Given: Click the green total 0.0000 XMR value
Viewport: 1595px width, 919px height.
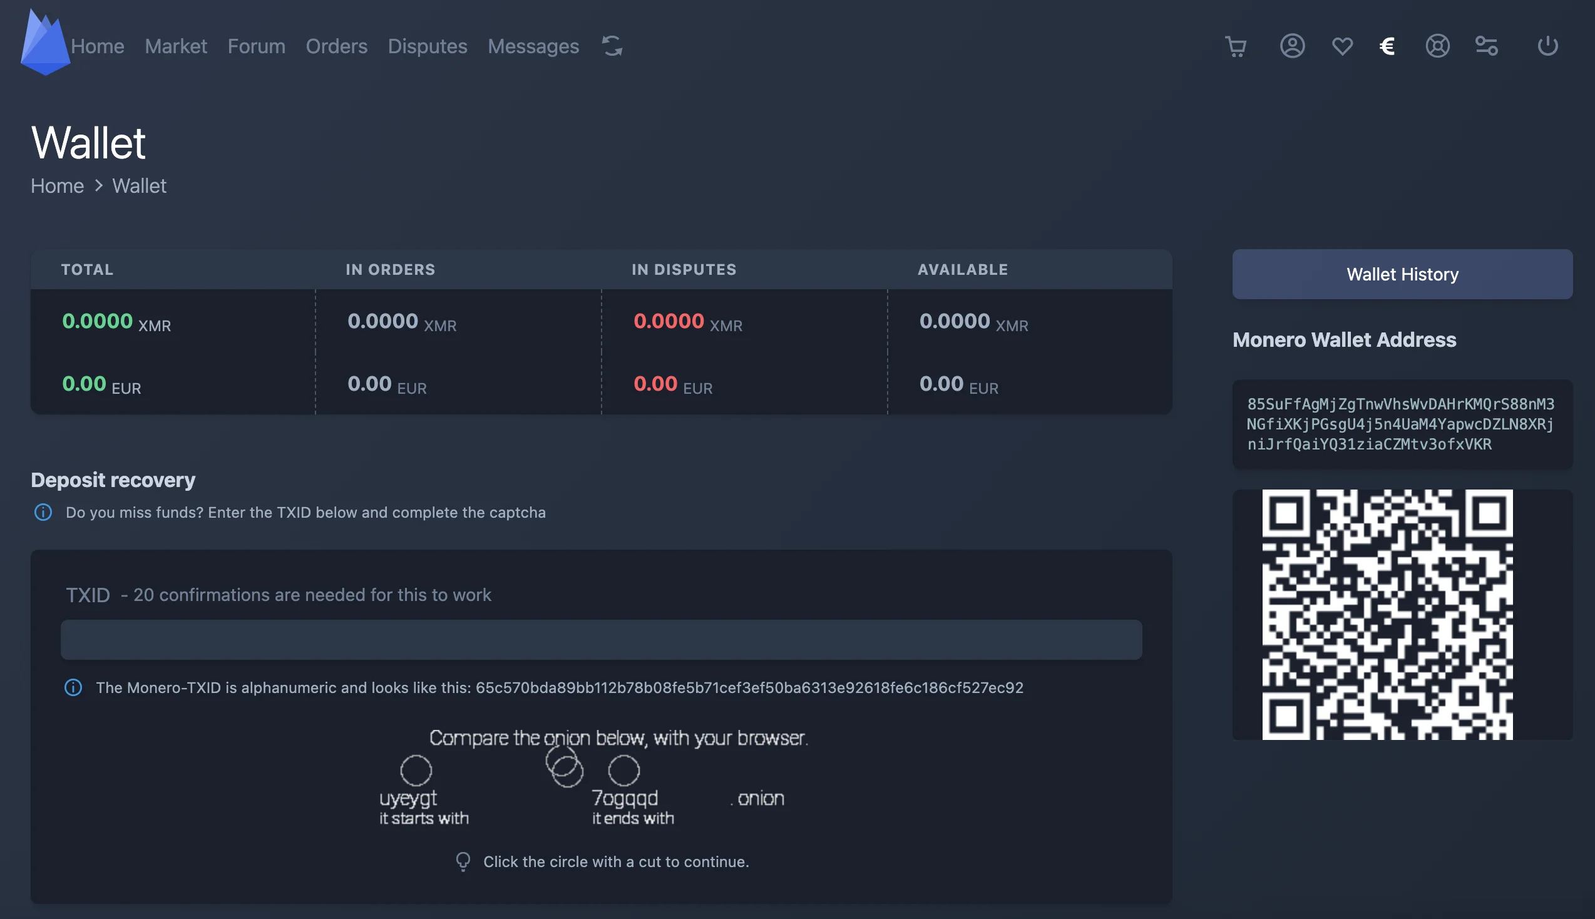Looking at the screenshot, I should click(x=116, y=322).
